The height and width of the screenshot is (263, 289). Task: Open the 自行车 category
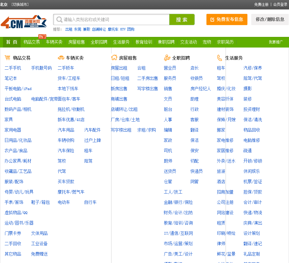pyautogui.click(x=90, y=202)
